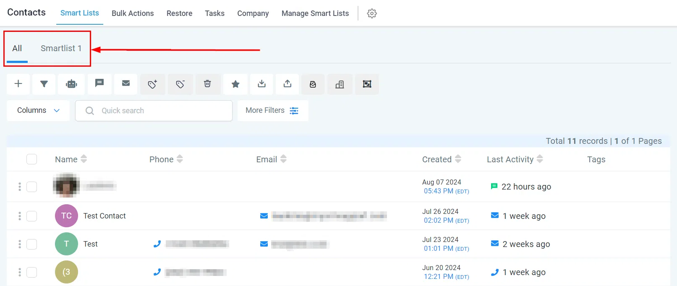Image resolution: width=677 pixels, height=286 pixels.
Task: Click the 'Jun 20 2024' created date
Action: click(x=441, y=268)
